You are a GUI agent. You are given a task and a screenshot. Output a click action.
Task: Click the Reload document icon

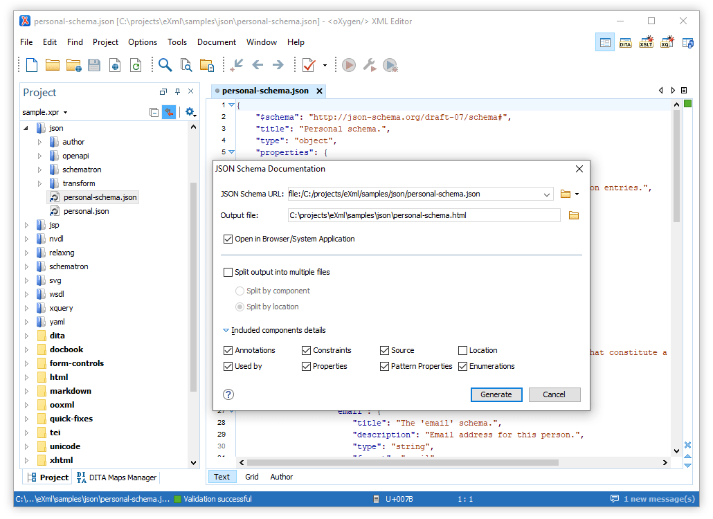tap(136, 65)
